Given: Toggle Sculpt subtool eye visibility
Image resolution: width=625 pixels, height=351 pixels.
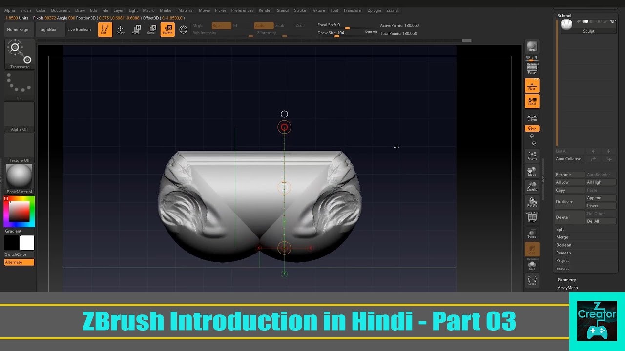Looking at the screenshot, I should (613, 21).
